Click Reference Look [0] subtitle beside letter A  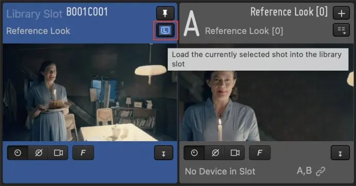click(x=244, y=31)
